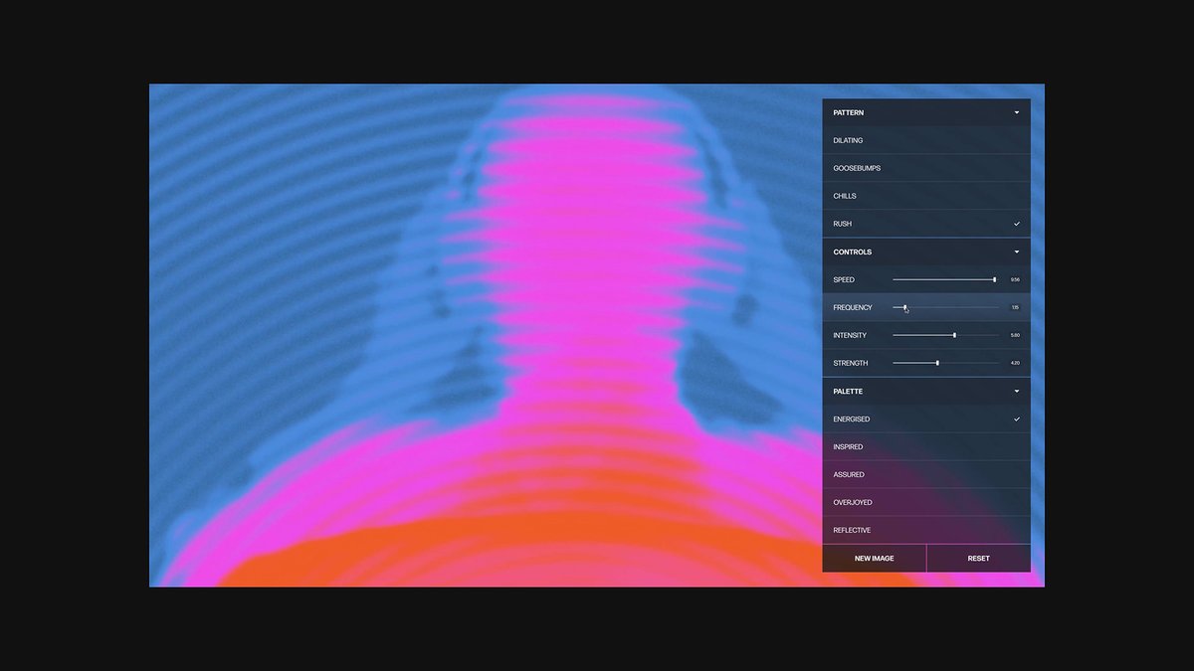Image resolution: width=1194 pixels, height=671 pixels.
Task: Switch to the Overjoyed palette
Action: pos(926,502)
